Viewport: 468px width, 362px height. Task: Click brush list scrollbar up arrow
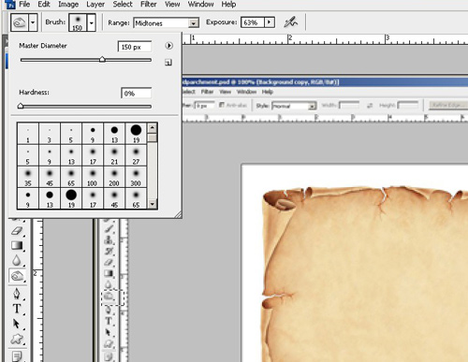(x=153, y=127)
